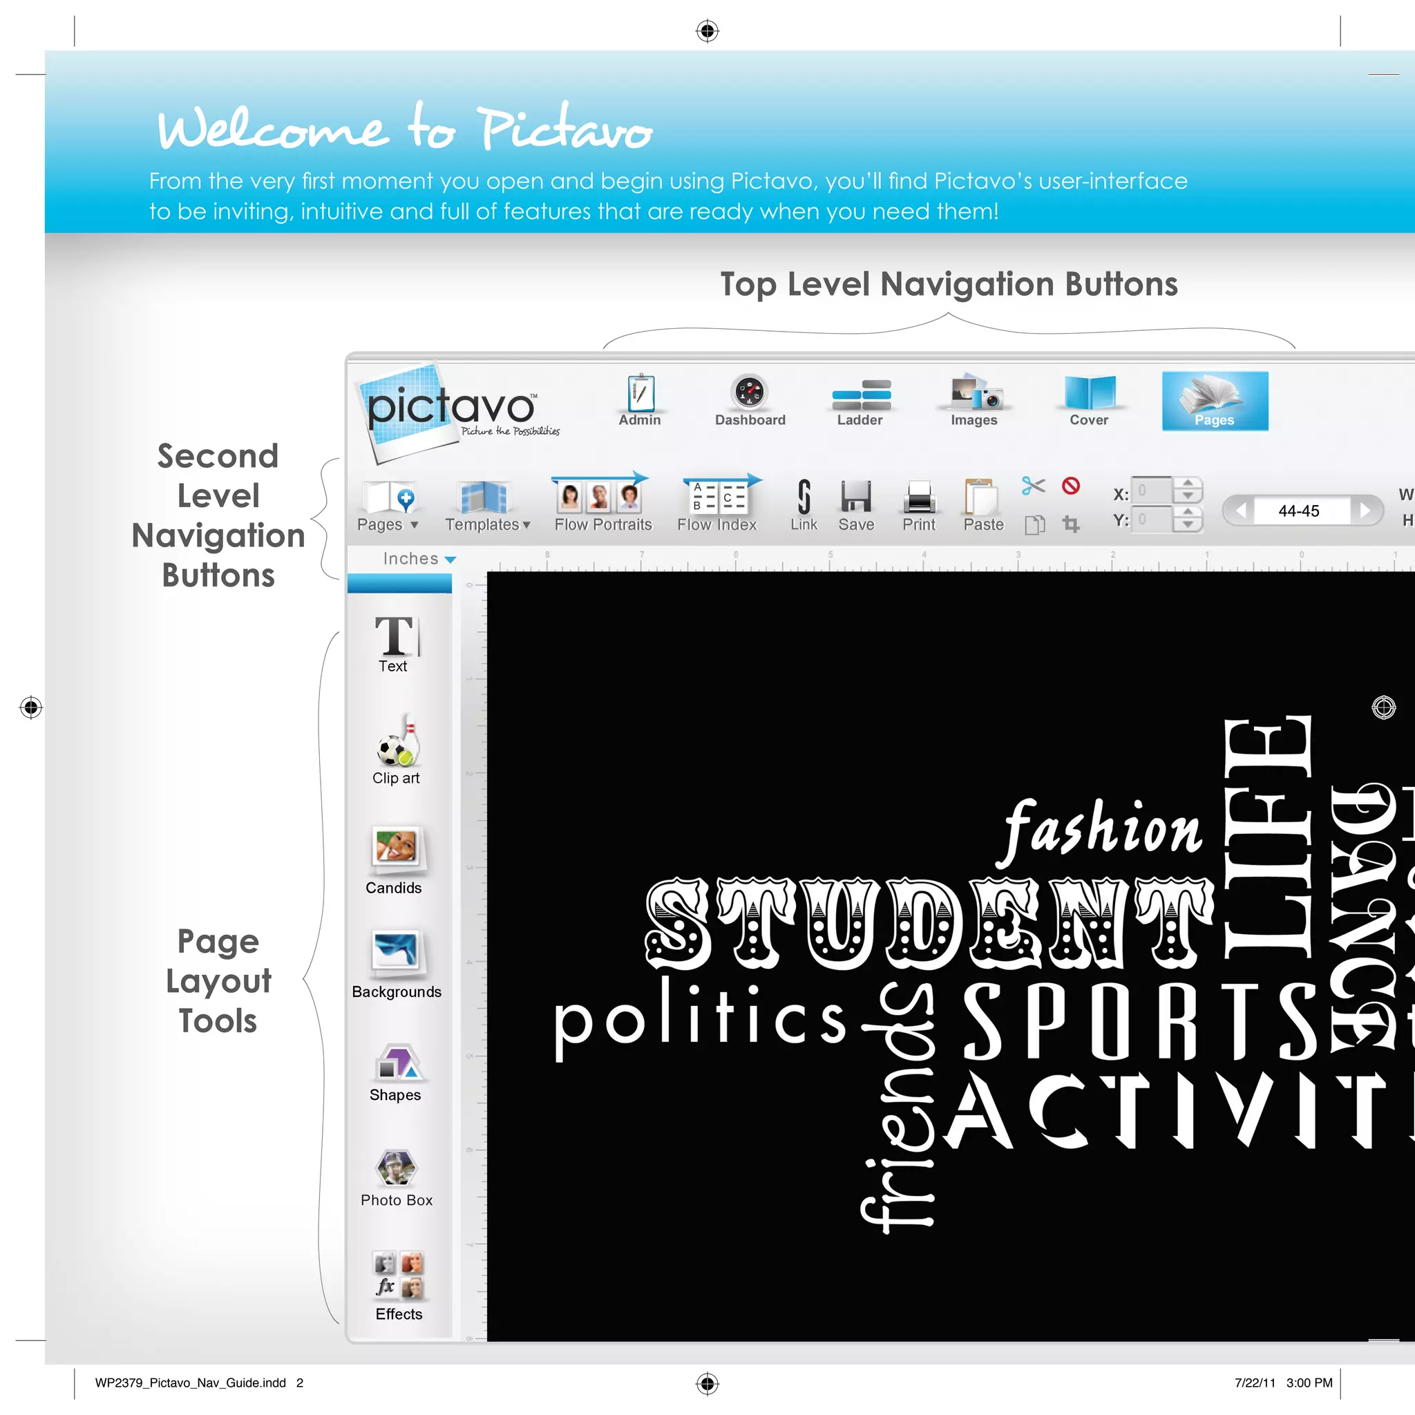The width and height of the screenshot is (1415, 1415).
Task: Open the Images library
Action: pos(975,401)
